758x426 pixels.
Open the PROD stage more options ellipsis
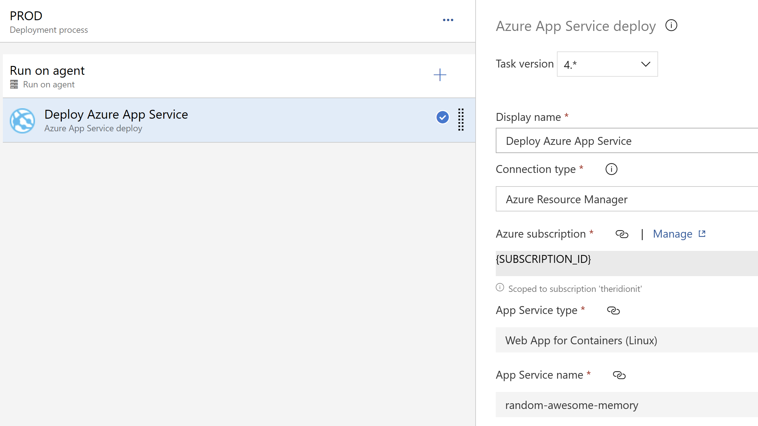[448, 20]
